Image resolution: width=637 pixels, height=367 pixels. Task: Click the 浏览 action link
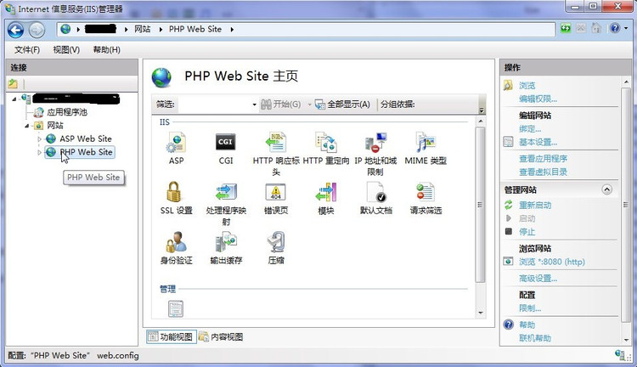(527, 85)
